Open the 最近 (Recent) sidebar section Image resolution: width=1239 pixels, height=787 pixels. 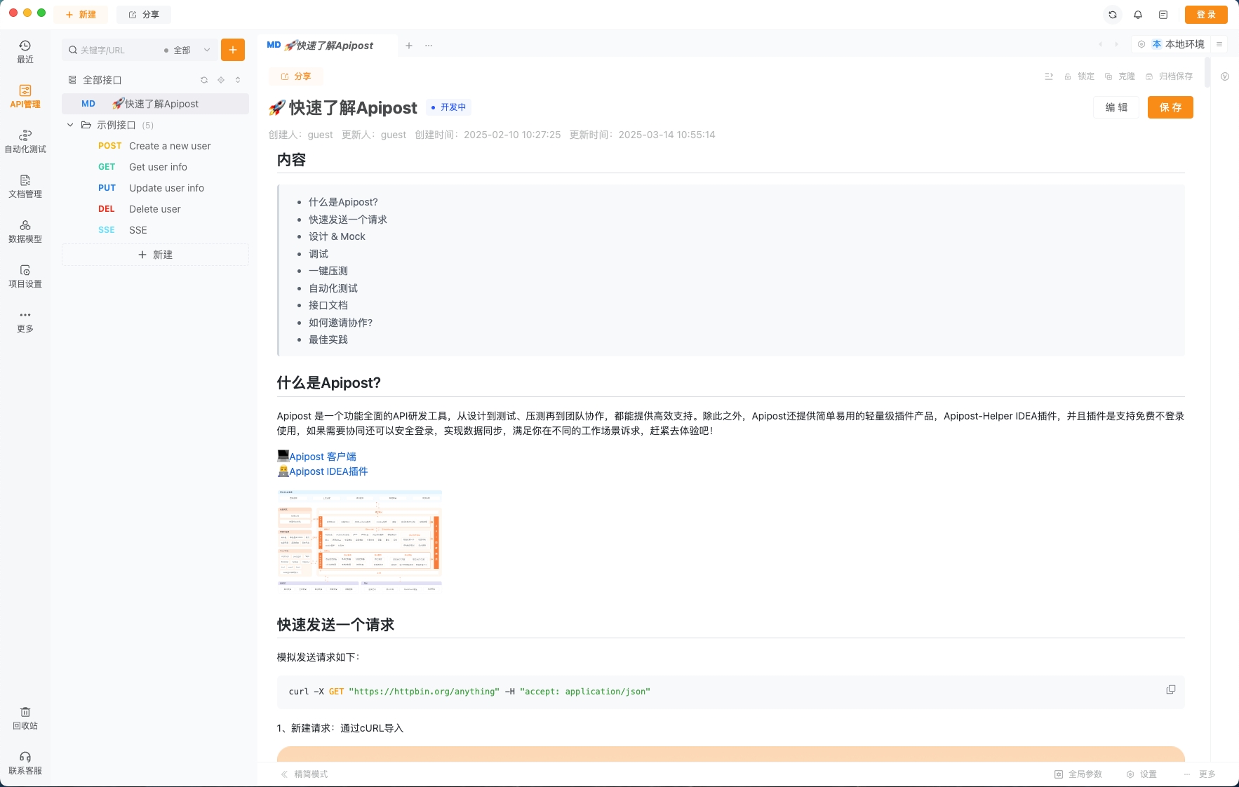coord(25,52)
